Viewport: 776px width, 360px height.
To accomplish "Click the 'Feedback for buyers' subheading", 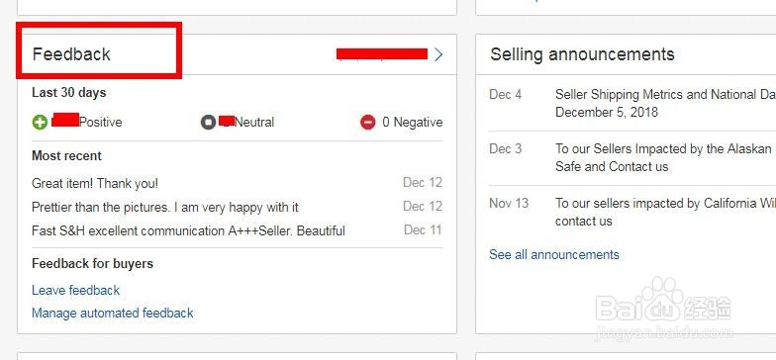I will click(93, 263).
